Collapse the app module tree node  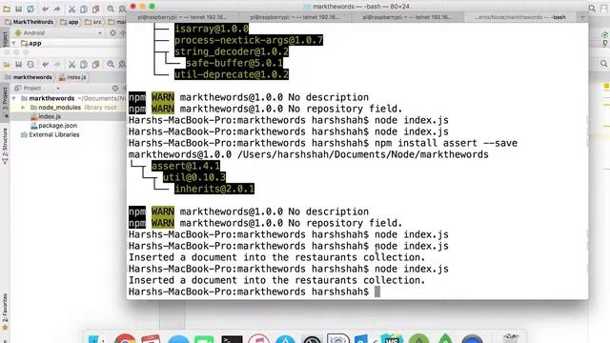pos(14,43)
